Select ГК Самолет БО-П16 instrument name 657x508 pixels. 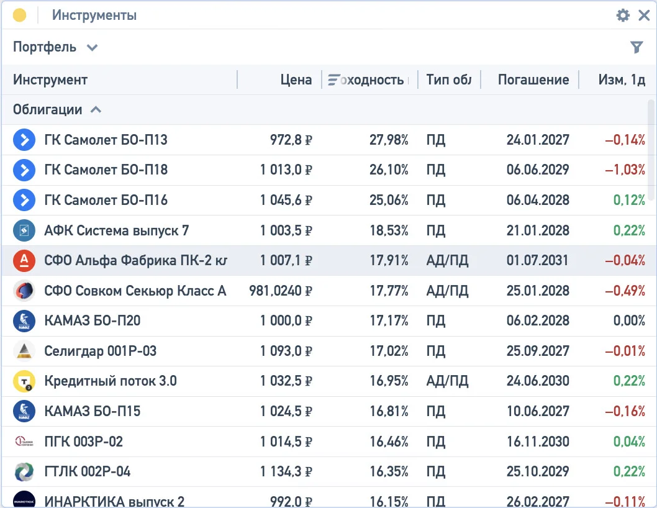pyautogui.click(x=106, y=200)
